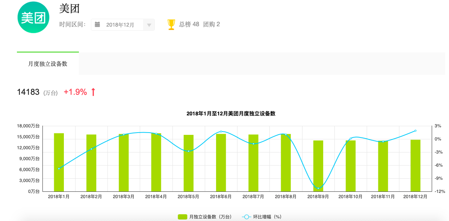Select the 2018年12月 time range field
Screen dimensions: 449x221
pyautogui.click(x=123, y=25)
